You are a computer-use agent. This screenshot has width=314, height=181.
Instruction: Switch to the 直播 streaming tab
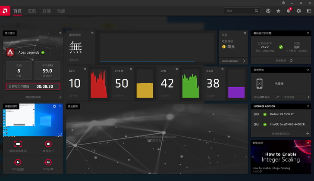tap(47, 11)
